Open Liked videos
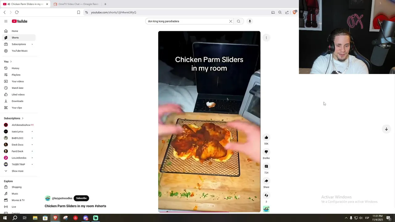The height and width of the screenshot is (222, 395). pos(19,95)
